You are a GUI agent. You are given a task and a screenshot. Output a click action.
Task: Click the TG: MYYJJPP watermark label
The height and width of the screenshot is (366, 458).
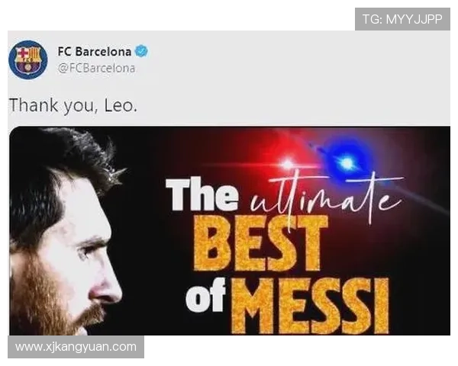(402, 19)
